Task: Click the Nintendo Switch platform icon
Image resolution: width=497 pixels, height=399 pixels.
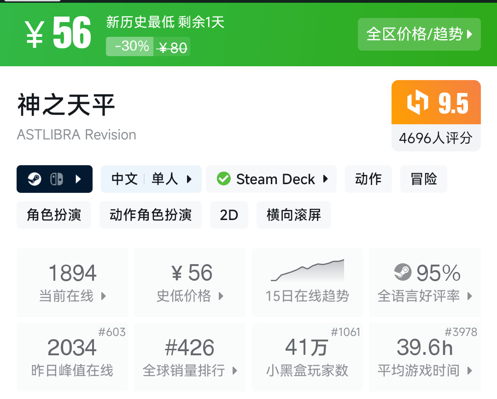Action: point(57,179)
